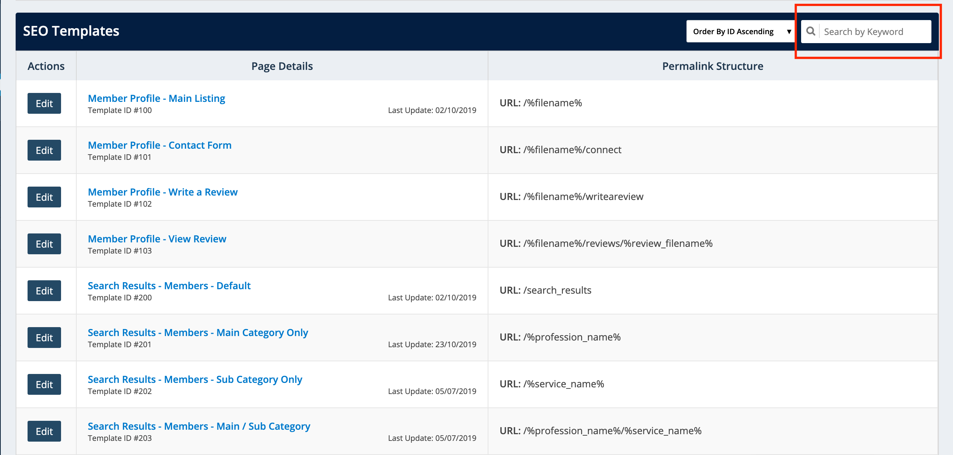Edit the Sub Category Only template
953x455 pixels.
coord(44,384)
